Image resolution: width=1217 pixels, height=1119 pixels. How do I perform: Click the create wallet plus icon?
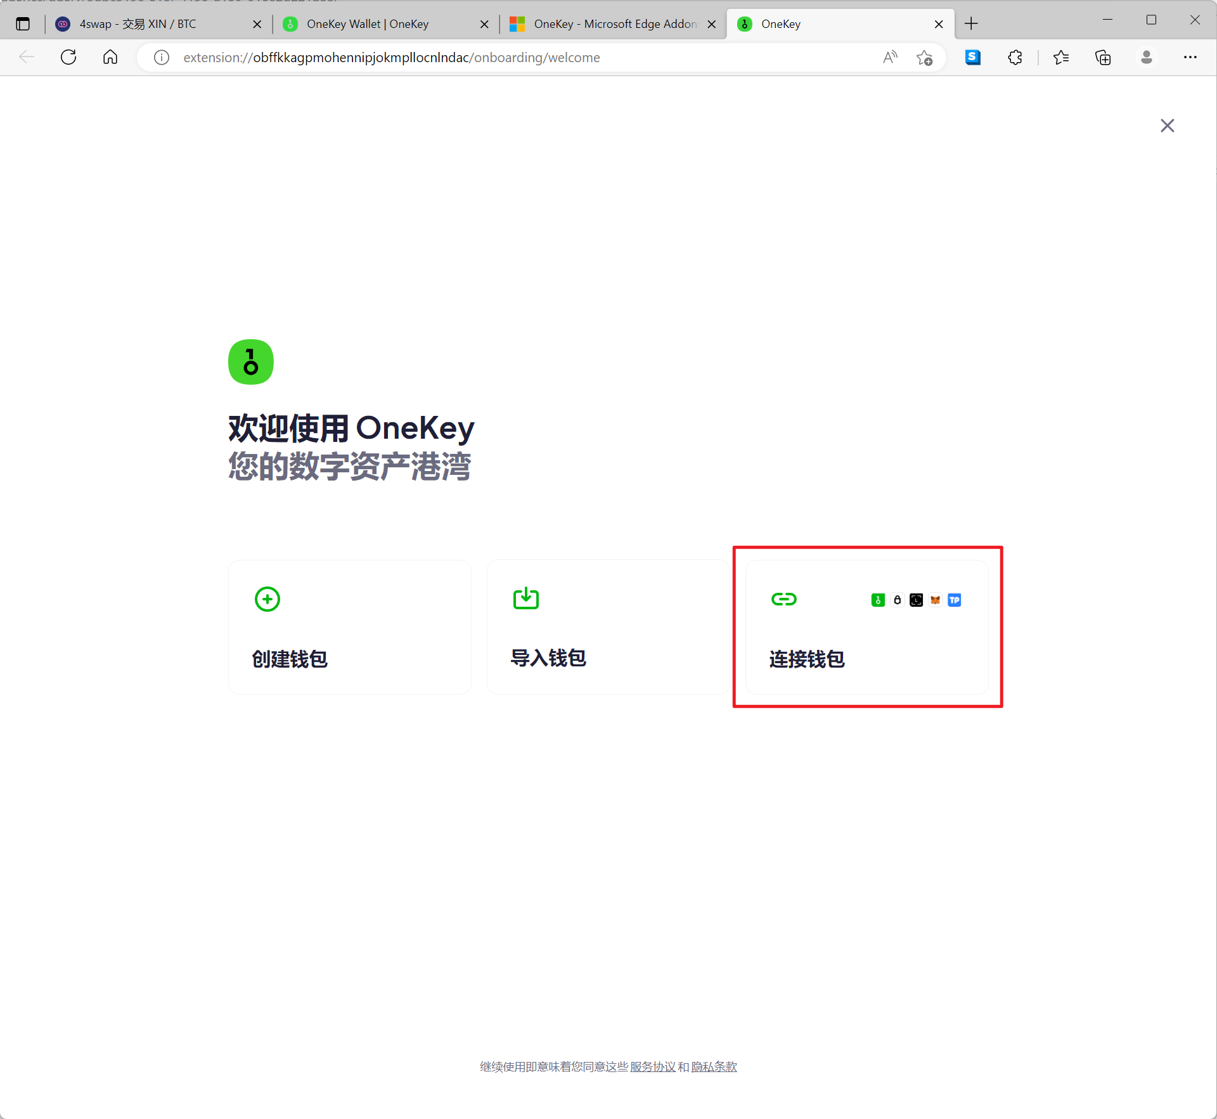pyautogui.click(x=267, y=599)
